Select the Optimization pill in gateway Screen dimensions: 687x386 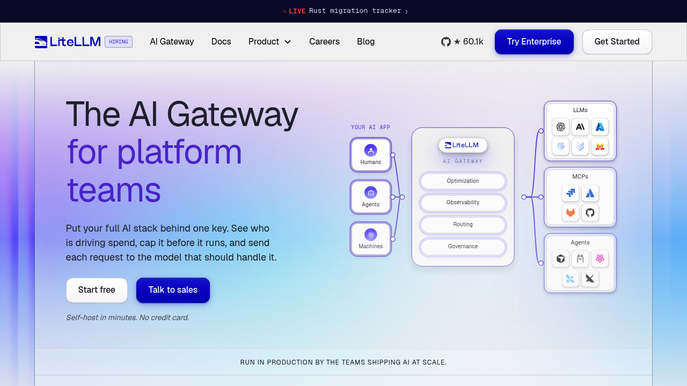click(x=463, y=181)
